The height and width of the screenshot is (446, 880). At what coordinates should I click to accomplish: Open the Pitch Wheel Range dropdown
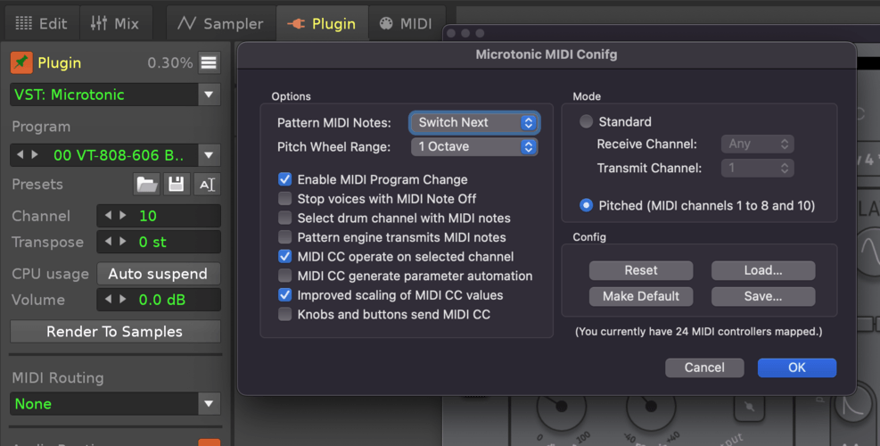pos(473,146)
